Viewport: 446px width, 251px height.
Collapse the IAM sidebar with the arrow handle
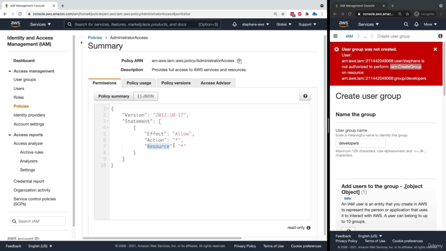coord(81,43)
